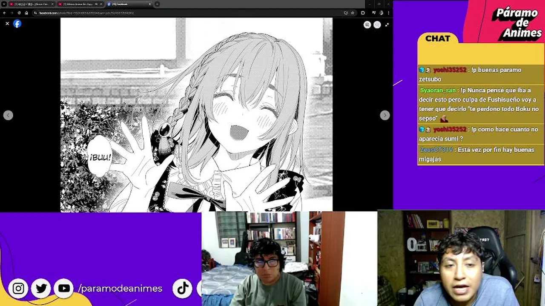Screen dimensions: 545x306
Task: Click the YouTube icon in the overlay
Action: coord(64,289)
